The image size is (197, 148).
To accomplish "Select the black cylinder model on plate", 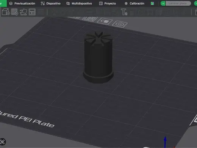I will [98, 58].
